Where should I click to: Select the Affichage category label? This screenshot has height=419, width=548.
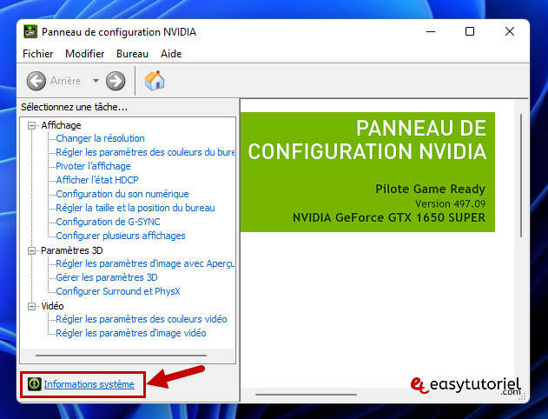coord(61,125)
